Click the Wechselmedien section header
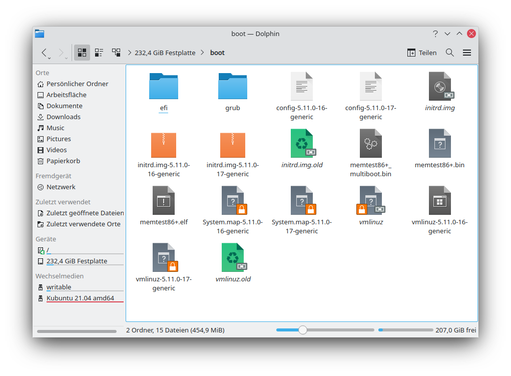The image size is (511, 376). (x=60, y=276)
